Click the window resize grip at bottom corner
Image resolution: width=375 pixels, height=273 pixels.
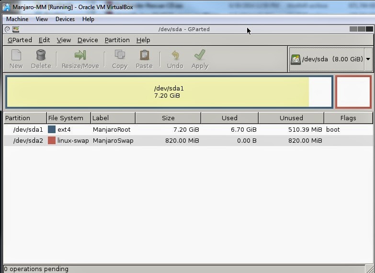click(370, 269)
